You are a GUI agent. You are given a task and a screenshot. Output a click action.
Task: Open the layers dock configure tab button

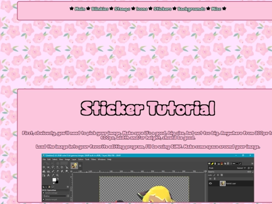click(252, 163)
